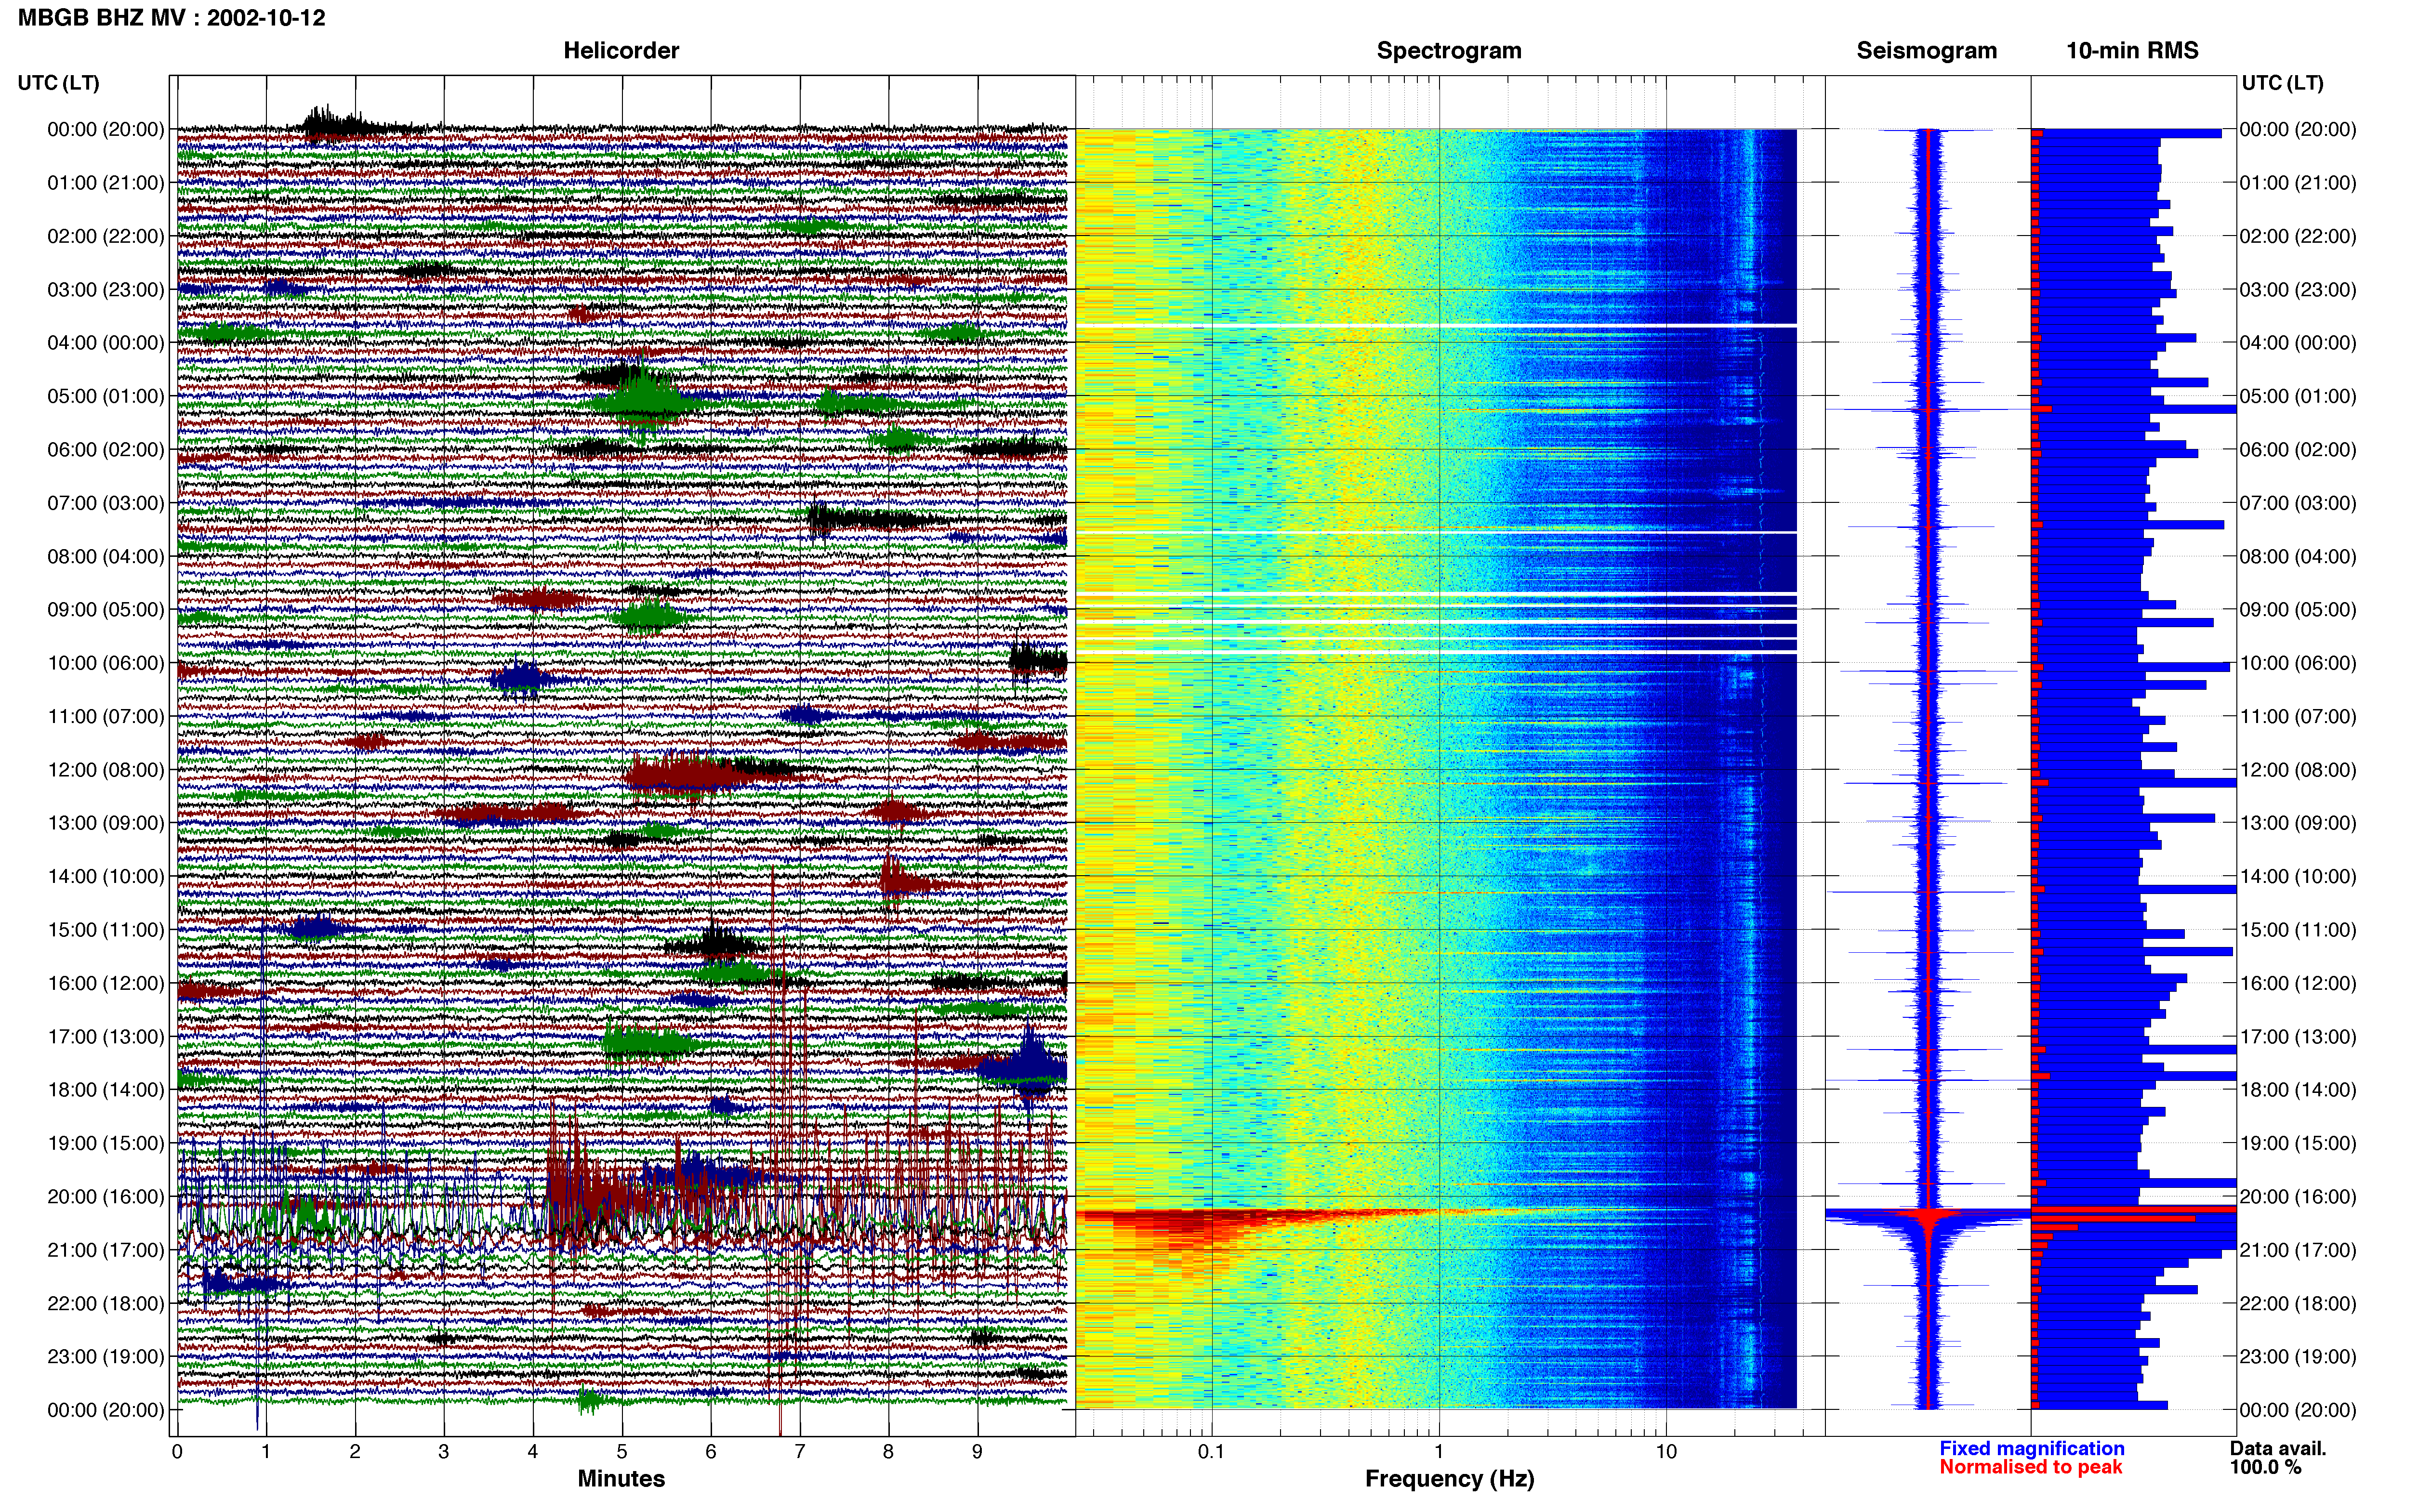Screen dimensions: 2418x1512
Task: Click the '0' tick on minutes axis
Action: [177, 1452]
